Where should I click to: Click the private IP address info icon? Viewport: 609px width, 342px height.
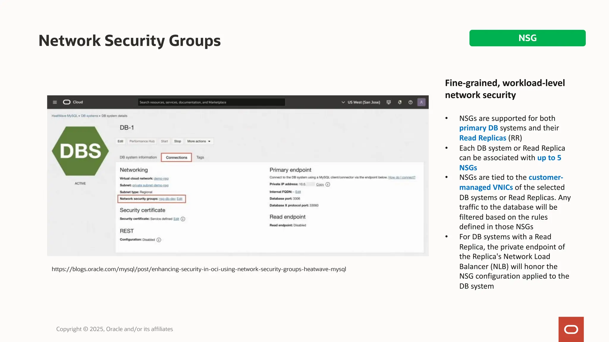coord(328,184)
